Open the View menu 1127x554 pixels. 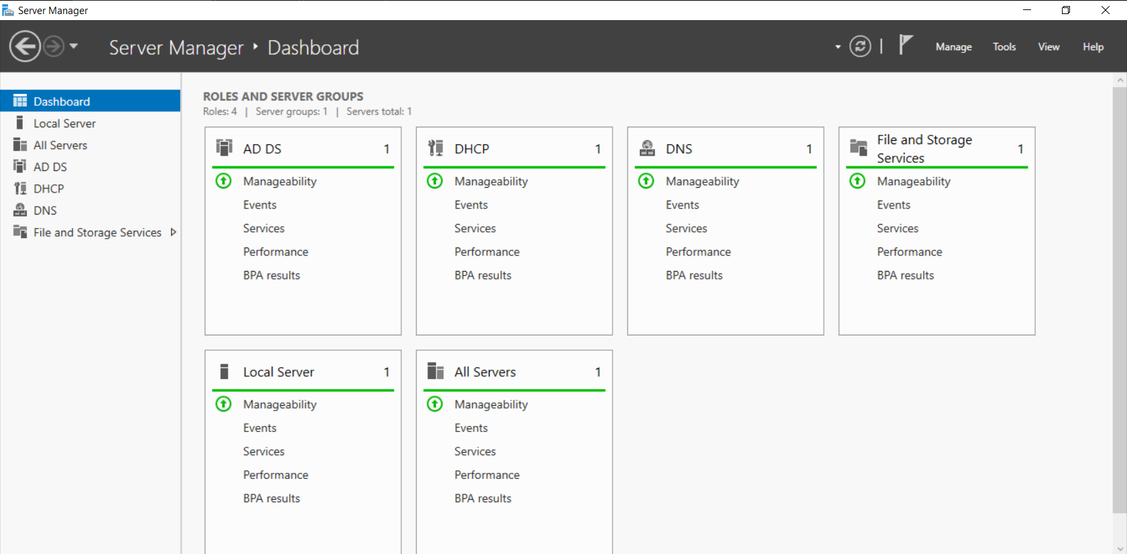click(1049, 47)
